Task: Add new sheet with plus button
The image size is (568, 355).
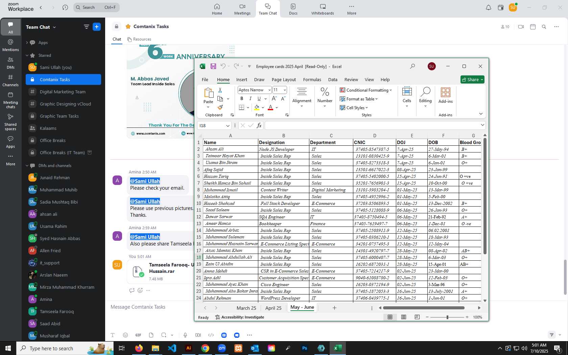Action: (x=334, y=308)
